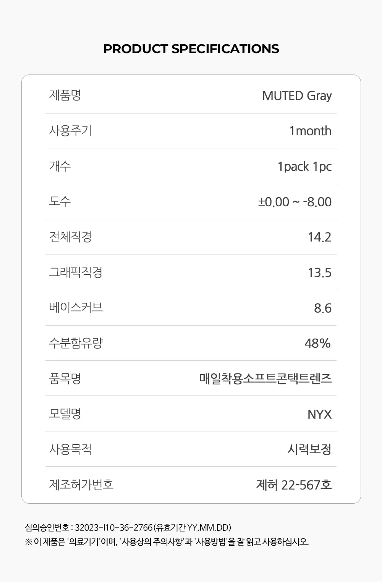Select the NYX model name value
Screen dimensions: 382x582
coord(319,414)
